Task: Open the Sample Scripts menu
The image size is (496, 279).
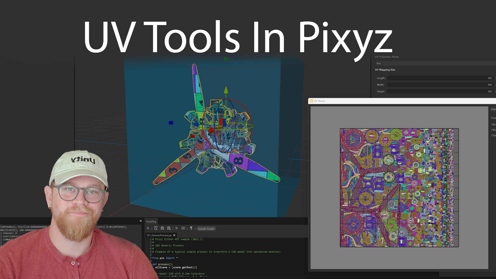Action: coord(206,229)
